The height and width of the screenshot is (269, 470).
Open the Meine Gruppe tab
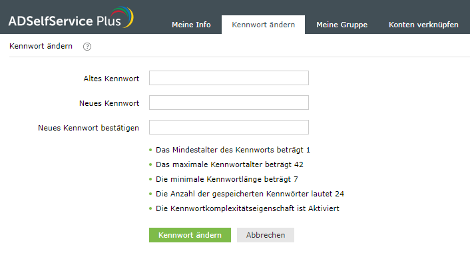342,25
